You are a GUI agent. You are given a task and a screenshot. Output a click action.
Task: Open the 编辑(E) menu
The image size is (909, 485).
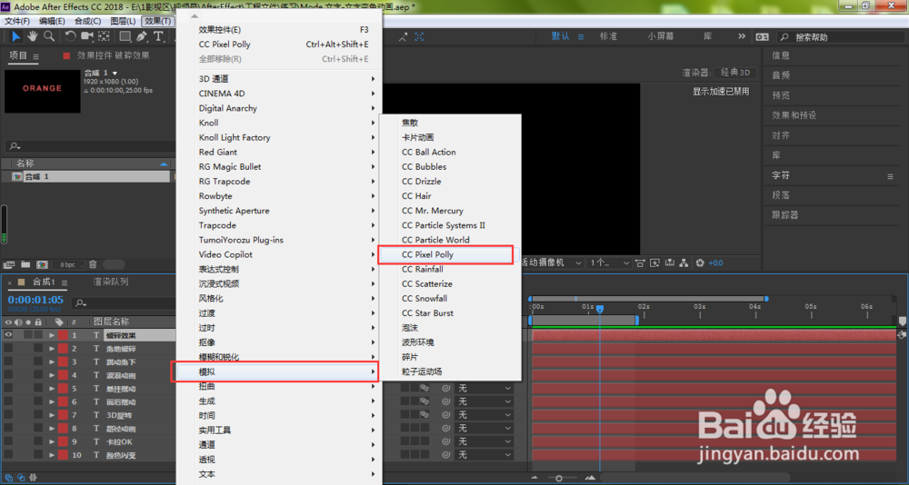(x=52, y=21)
